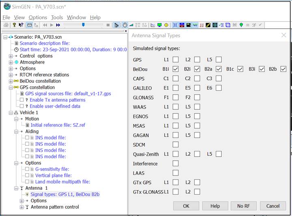The height and width of the screenshot is (216, 292).
Task: Collapse the GPS constellation node
Action: click(11, 87)
